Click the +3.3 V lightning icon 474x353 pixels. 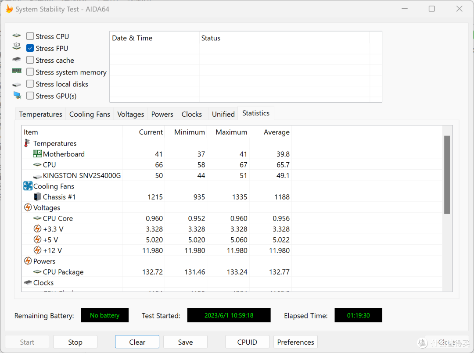[x=37, y=229]
